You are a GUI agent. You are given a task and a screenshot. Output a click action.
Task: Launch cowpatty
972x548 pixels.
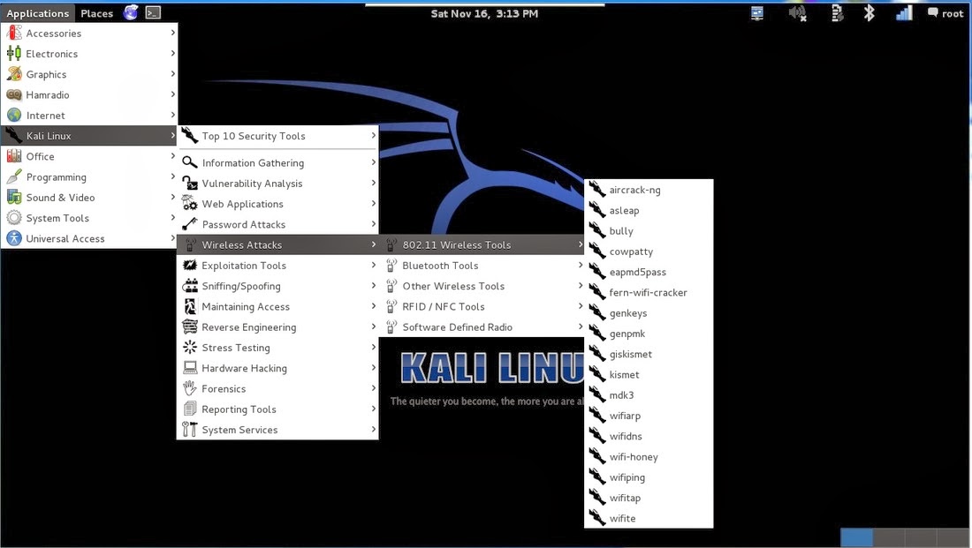coord(649,251)
